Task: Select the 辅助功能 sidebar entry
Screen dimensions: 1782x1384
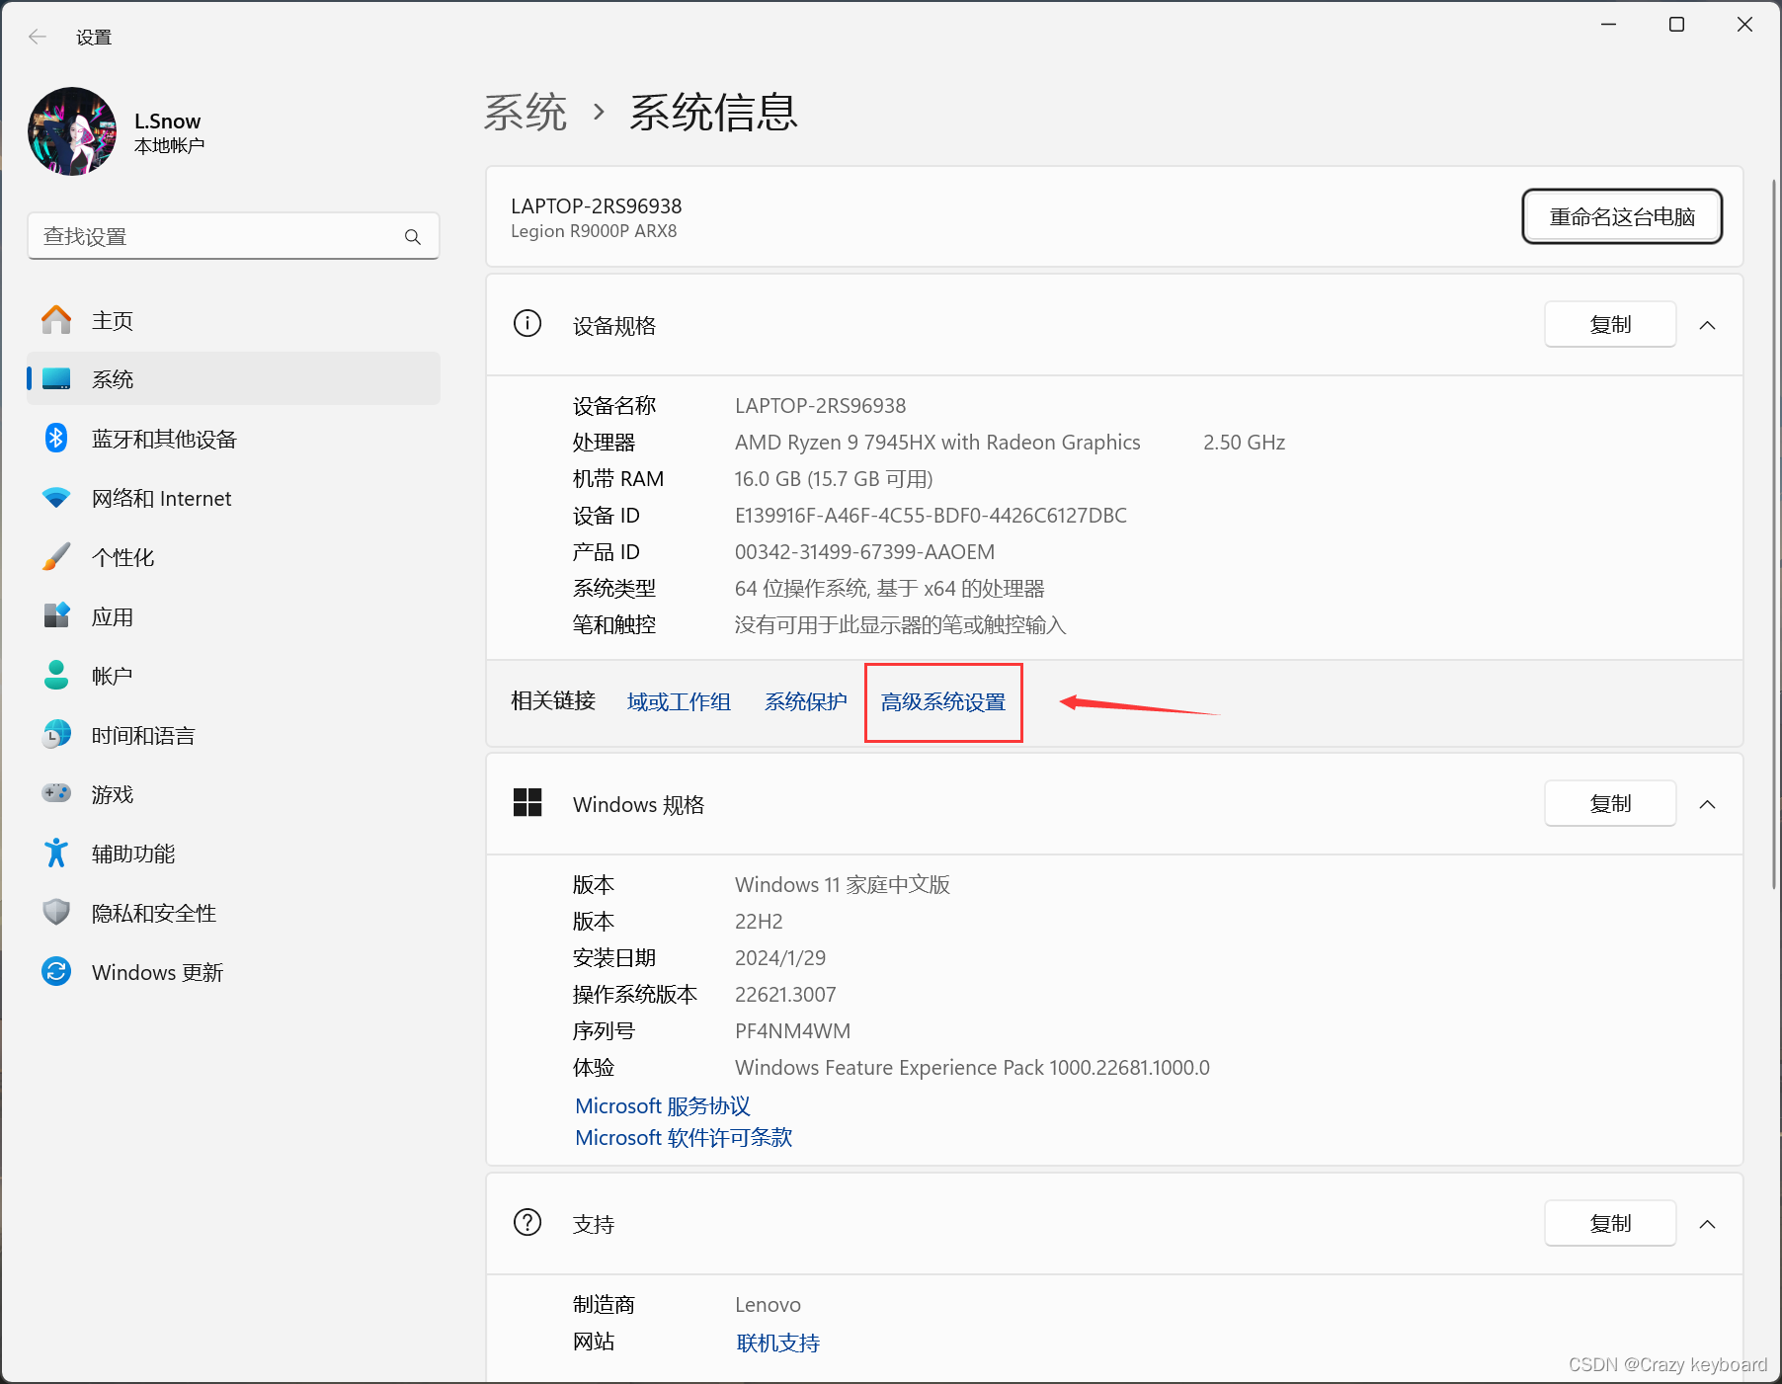Action: coord(233,854)
